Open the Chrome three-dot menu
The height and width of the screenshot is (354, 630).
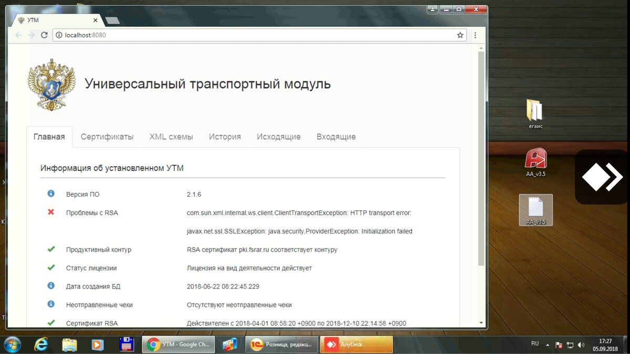click(475, 35)
